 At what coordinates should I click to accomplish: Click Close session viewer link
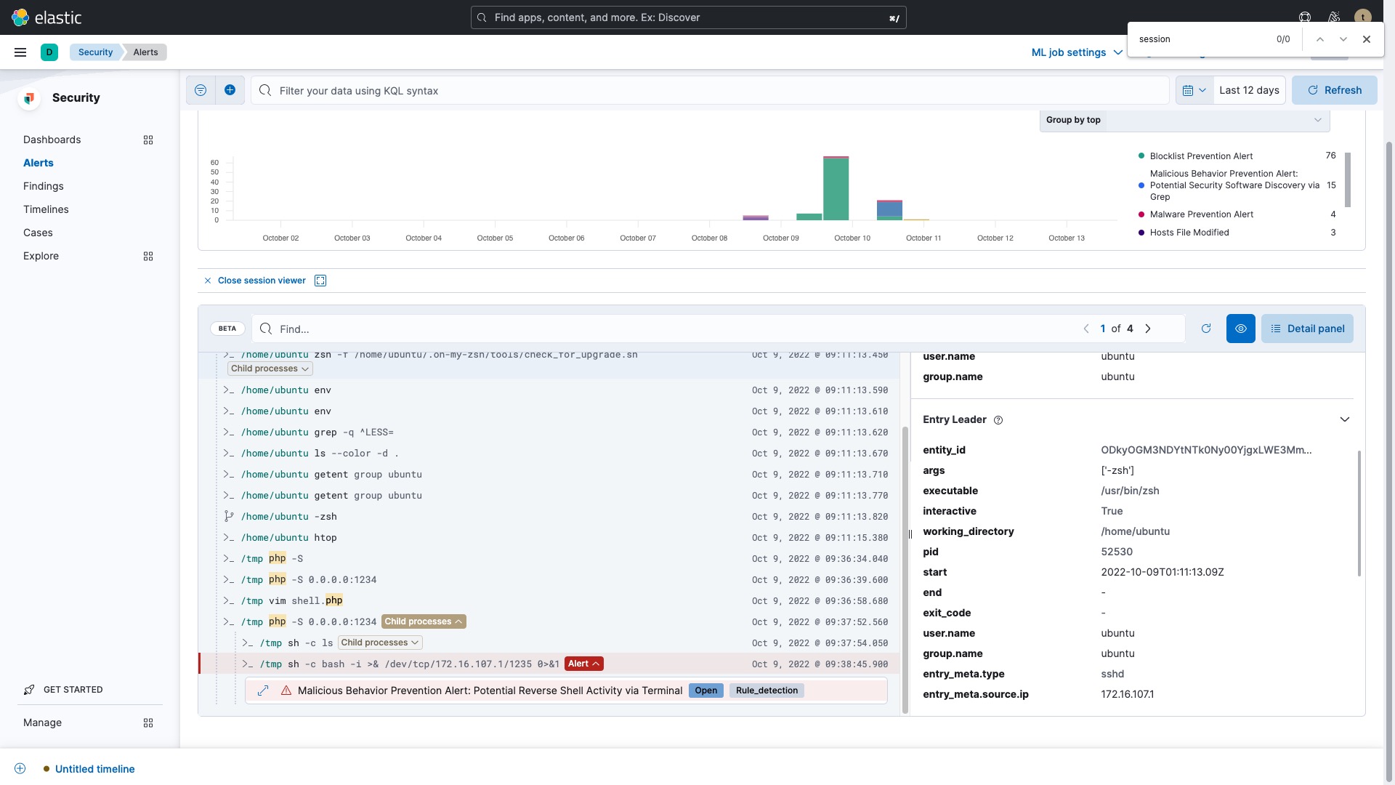(261, 281)
